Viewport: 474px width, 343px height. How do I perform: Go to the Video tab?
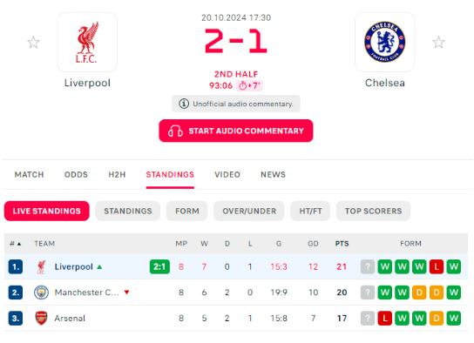tap(227, 174)
